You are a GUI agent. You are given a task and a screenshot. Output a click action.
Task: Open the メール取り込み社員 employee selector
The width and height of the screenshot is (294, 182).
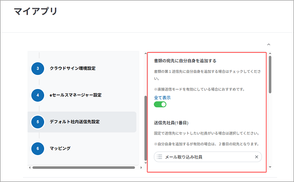(208, 157)
